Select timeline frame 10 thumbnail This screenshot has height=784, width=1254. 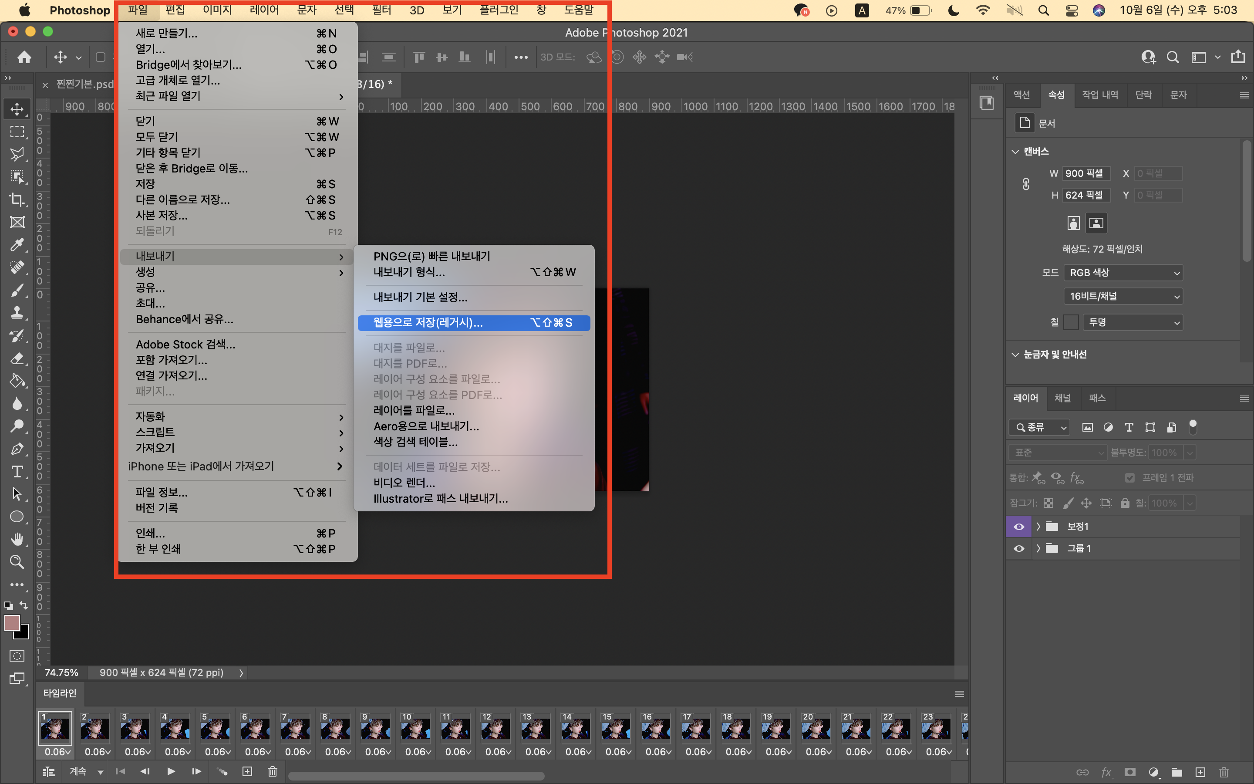click(415, 728)
